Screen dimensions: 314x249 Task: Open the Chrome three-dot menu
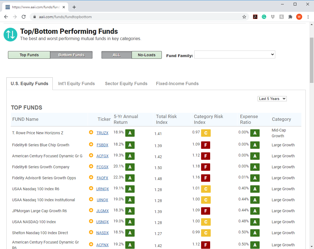pyautogui.click(x=308, y=17)
